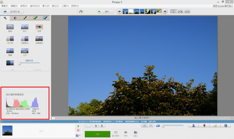Click the zoom picture icon beside slider
Screen dimensions: 234x139
pos(158,126)
